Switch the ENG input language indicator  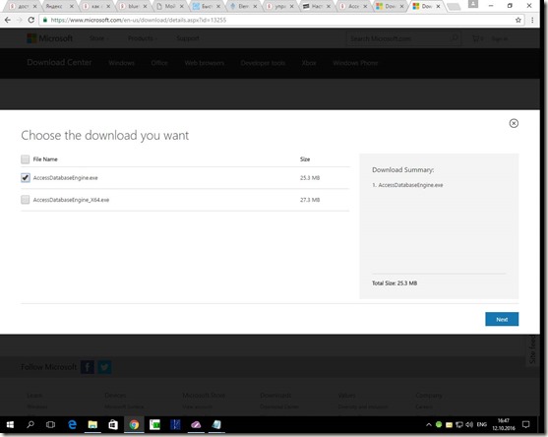pyautogui.click(x=482, y=424)
